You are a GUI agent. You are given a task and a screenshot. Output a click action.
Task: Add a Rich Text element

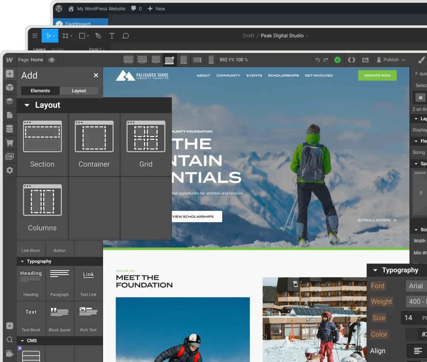coord(89,318)
